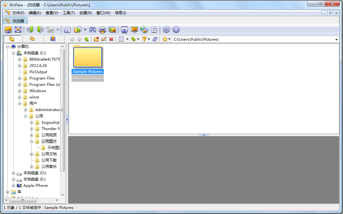Click the sort order green arrows icon

pos(133,39)
